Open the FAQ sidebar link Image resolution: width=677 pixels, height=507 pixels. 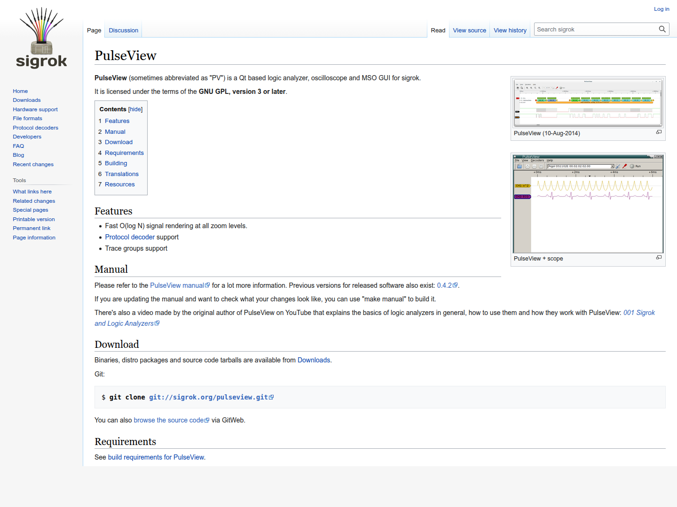pos(18,146)
